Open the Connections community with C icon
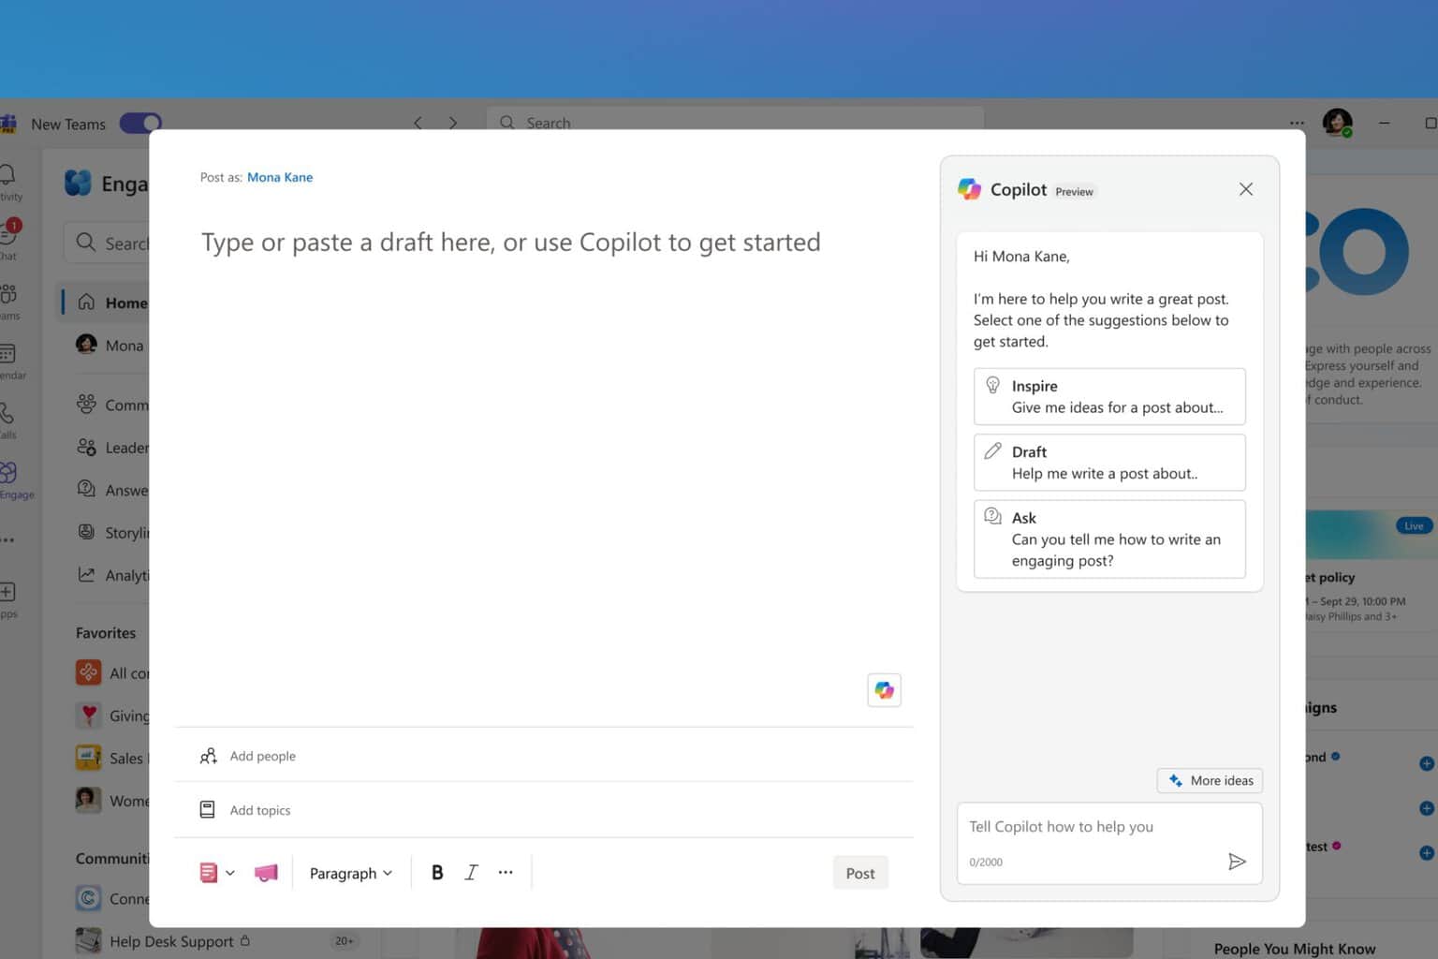 coord(112,899)
